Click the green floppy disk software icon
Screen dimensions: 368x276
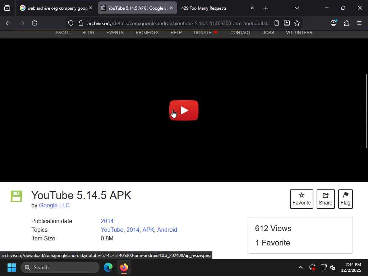coord(17,196)
